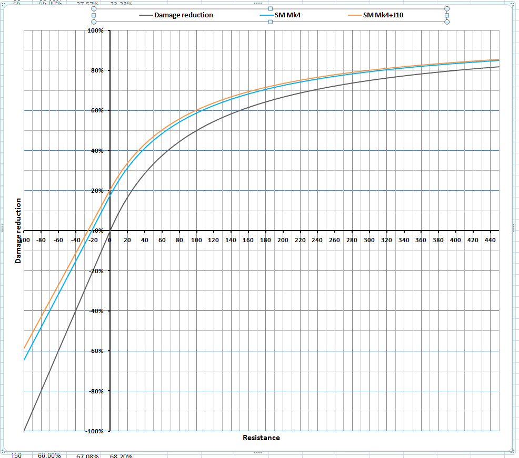Click the legend's top-right corner handle

coord(447,9)
